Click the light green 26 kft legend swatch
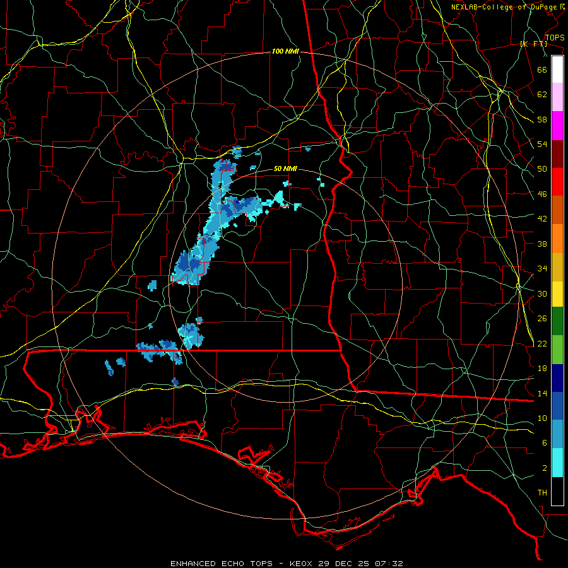Viewport: 568px width, 568px height. coord(557,350)
